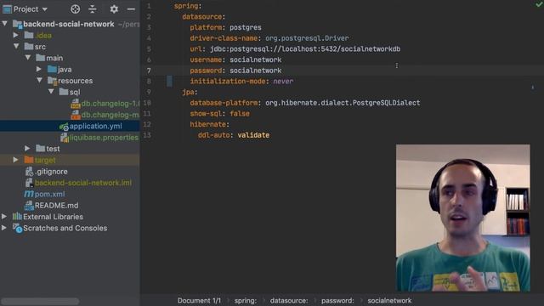Hide the Project panel with minus icon

pyautogui.click(x=131, y=9)
